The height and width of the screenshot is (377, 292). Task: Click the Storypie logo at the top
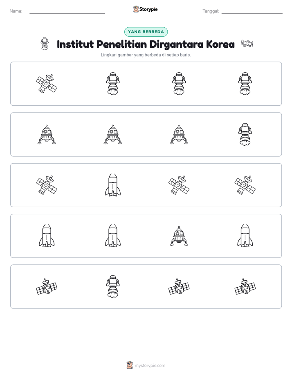145,9
